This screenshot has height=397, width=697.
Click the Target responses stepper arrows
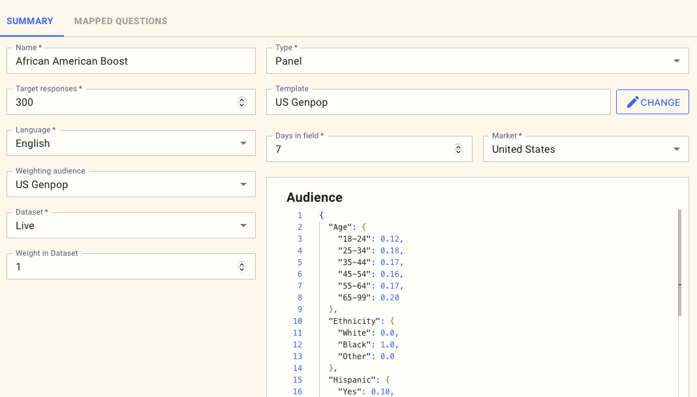[x=241, y=103]
